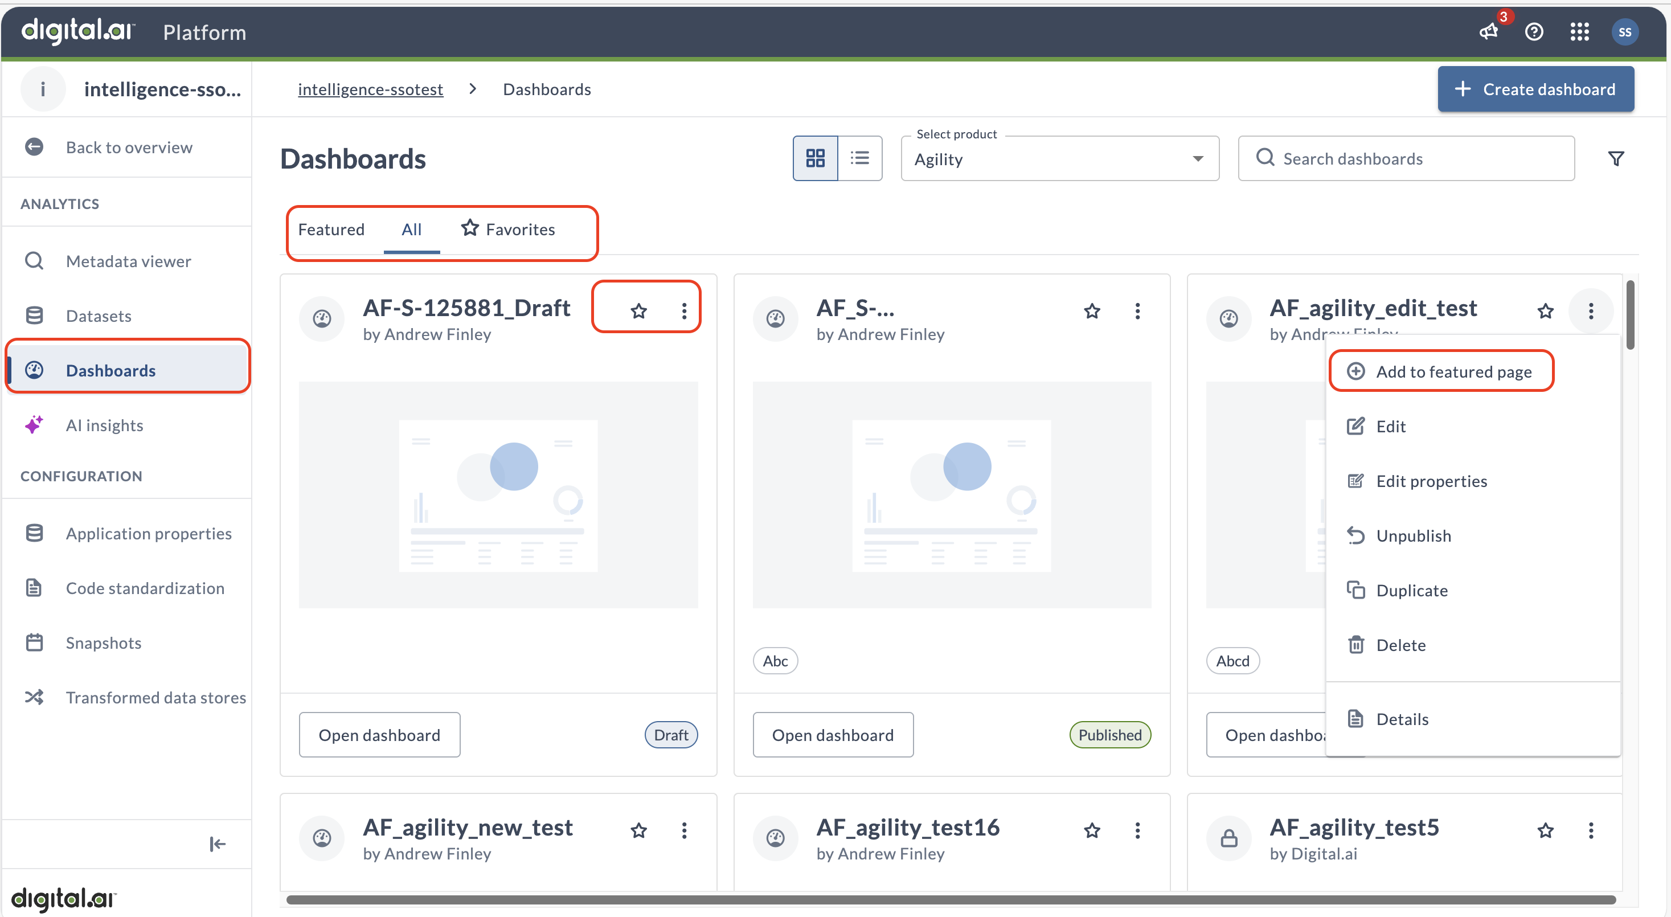Image resolution: width=1671 pixels, height=917 pixels.
Task: Open the Code standardization page
Action: 145,588
